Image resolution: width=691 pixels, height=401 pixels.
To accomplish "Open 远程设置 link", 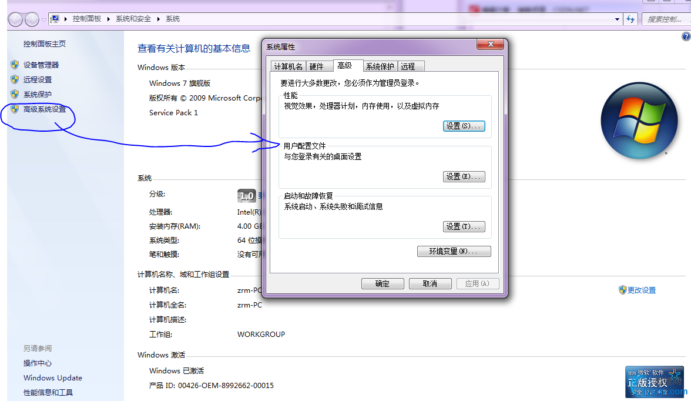I will (x=38, y=79).
